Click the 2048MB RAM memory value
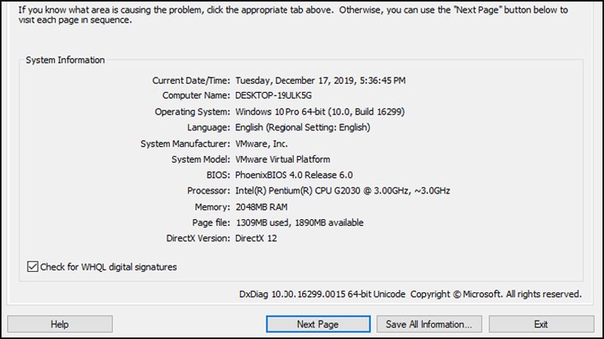Screen dimensions: 604x339 pos(261,206)
